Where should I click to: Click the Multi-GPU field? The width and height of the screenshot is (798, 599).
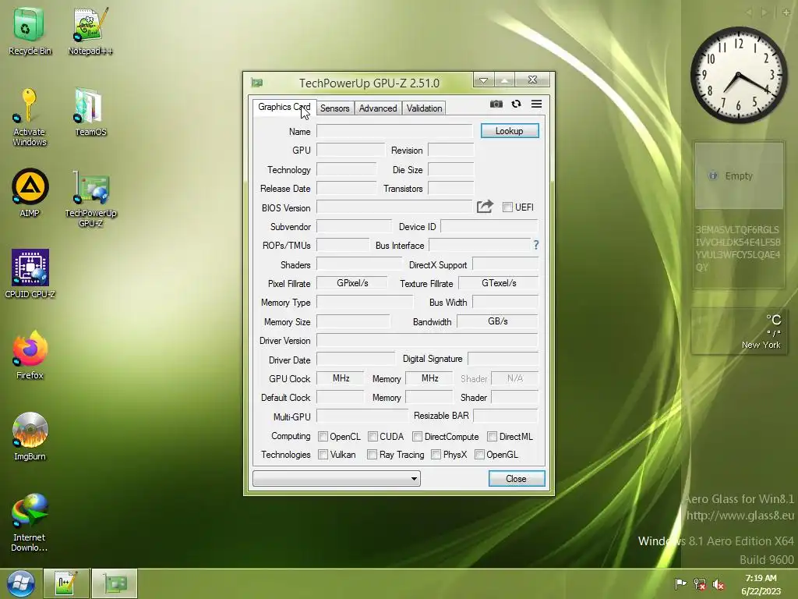point(362,416)
